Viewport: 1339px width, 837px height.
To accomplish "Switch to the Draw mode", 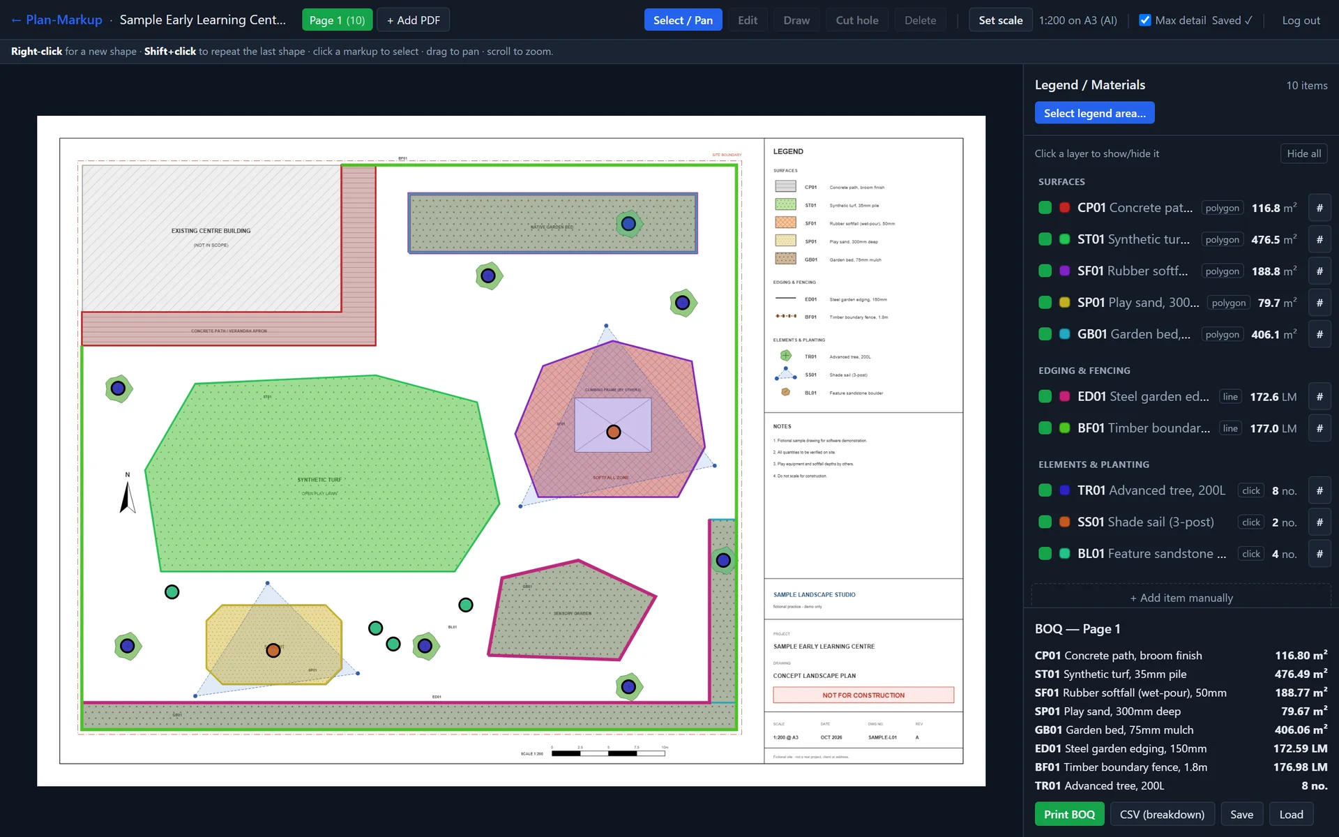I will [796, 20].
